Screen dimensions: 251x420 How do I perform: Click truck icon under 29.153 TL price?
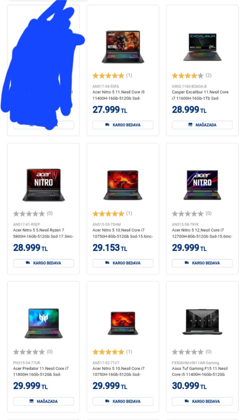(x=107, y=263)
